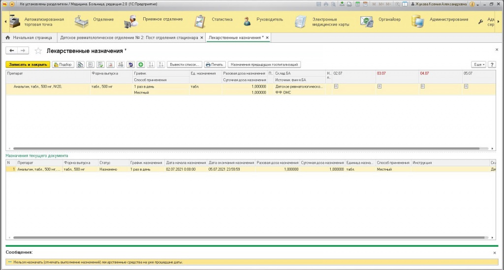Image resolution: width=504 pixels, height=270 pixels.
Task: Click the green plus add icon
Action: coord(141,64)
